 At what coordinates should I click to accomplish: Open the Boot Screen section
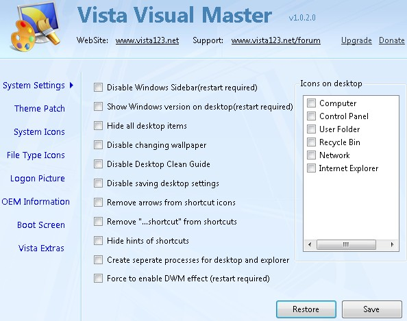point(41,224)
